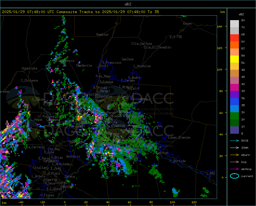
Task: Click the 'Lomas_Blancas' map label
Action: 179,137
